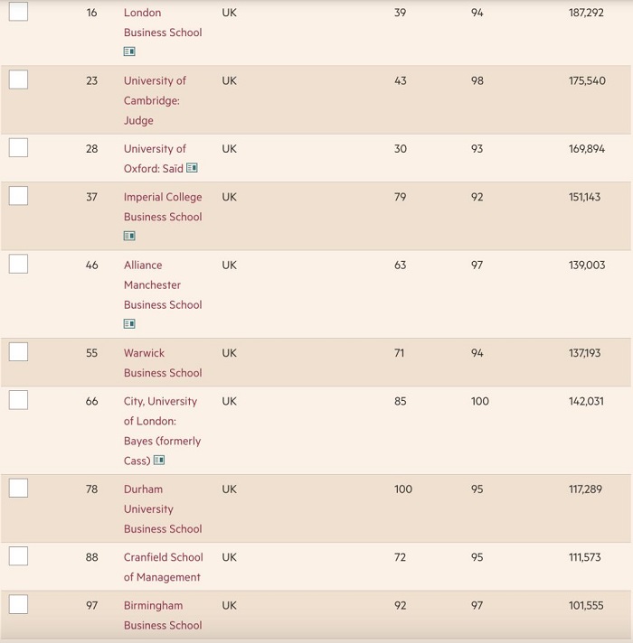Open the profile icon under Alliance Manchester Business School
The width and height of the screenshot is (633, 643).
(129, 323)
